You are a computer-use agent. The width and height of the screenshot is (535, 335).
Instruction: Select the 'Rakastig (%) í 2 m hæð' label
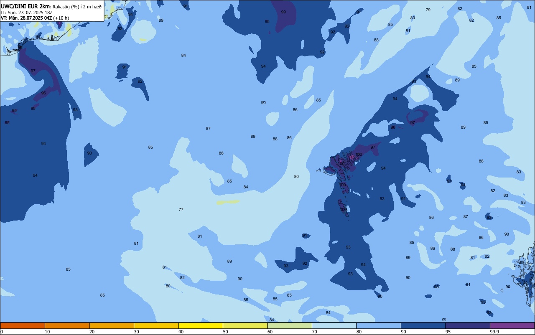pos(76,7)
